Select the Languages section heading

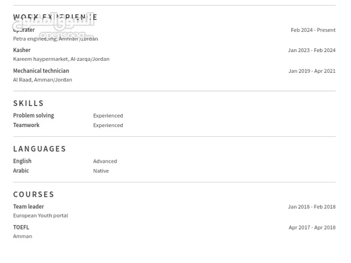tap(39, 149)
